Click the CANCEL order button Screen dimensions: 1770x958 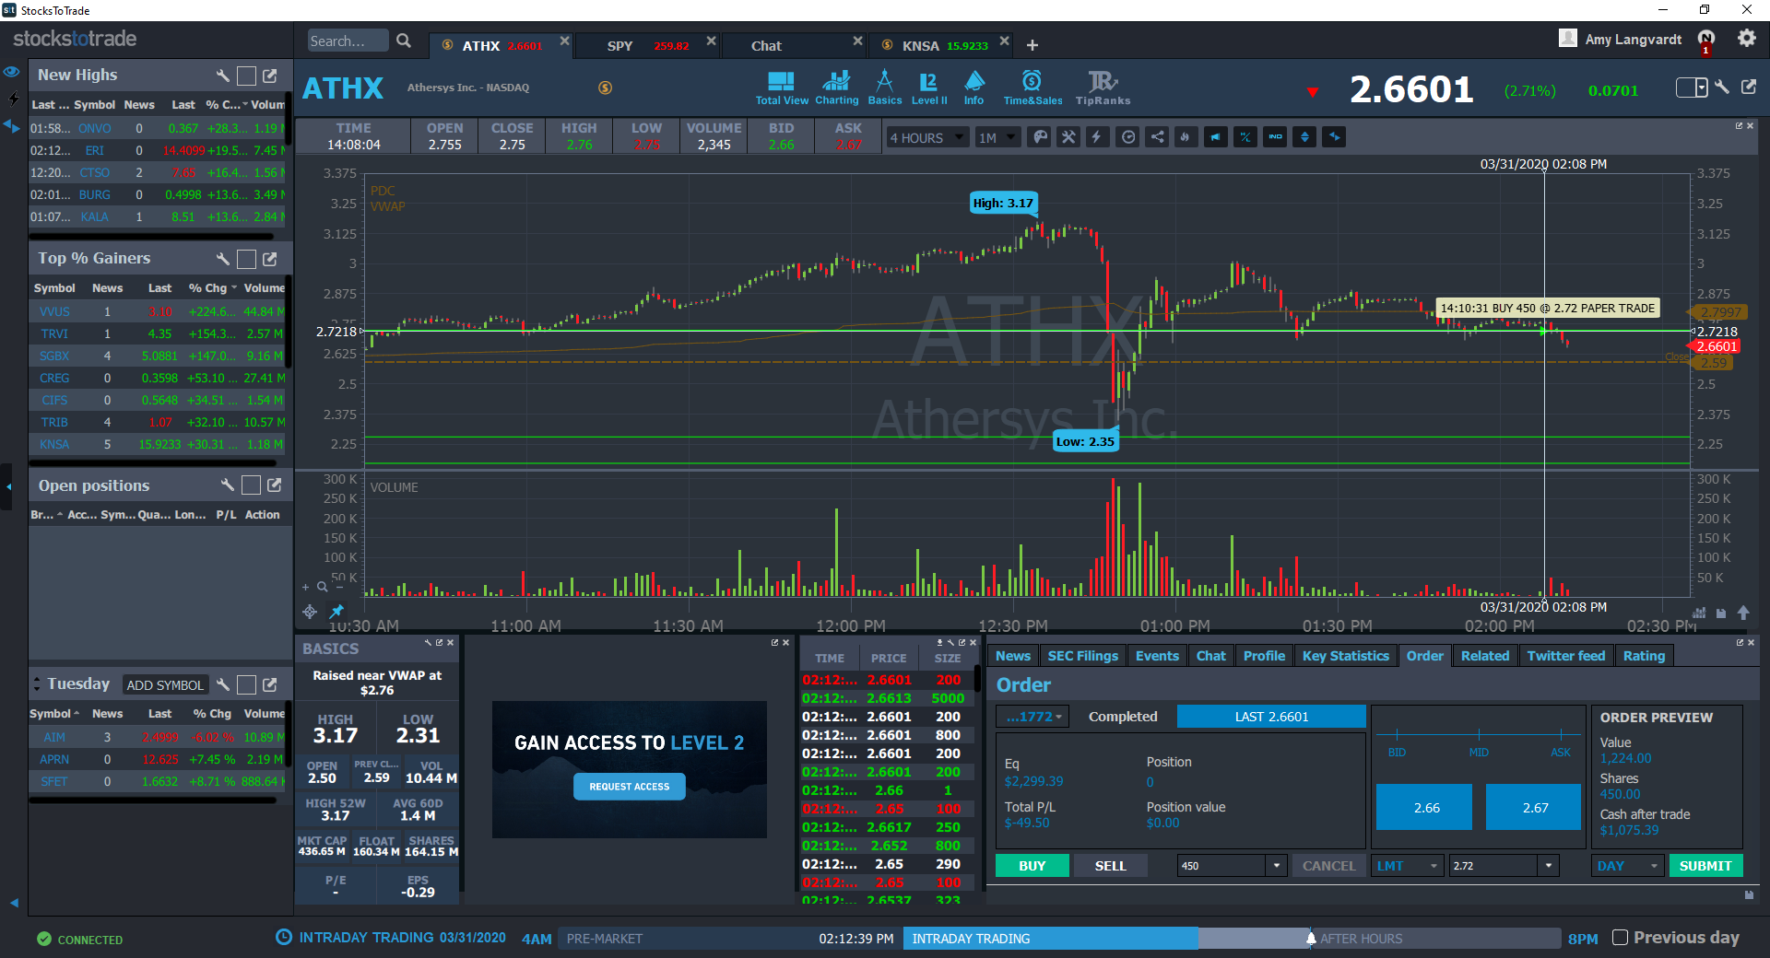(1328, 866)
